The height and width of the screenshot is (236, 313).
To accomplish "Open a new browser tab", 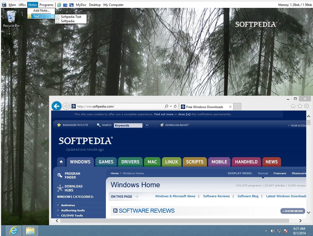I will point(237,107).
